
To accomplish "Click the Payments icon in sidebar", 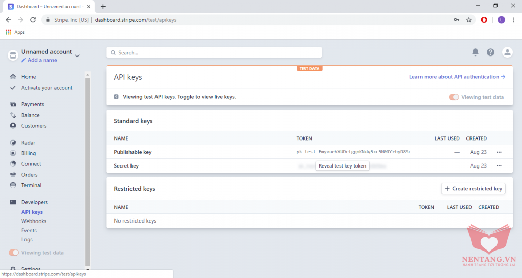I will pyautogui.click(x=13, y=104).
